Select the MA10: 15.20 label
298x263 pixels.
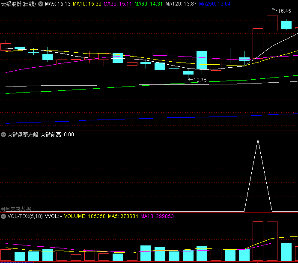click(87, 4)
